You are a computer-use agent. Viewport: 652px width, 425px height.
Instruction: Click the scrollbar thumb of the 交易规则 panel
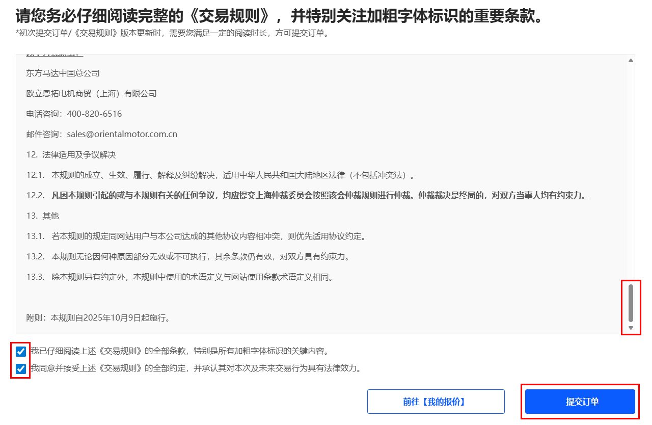click(631, 303)
